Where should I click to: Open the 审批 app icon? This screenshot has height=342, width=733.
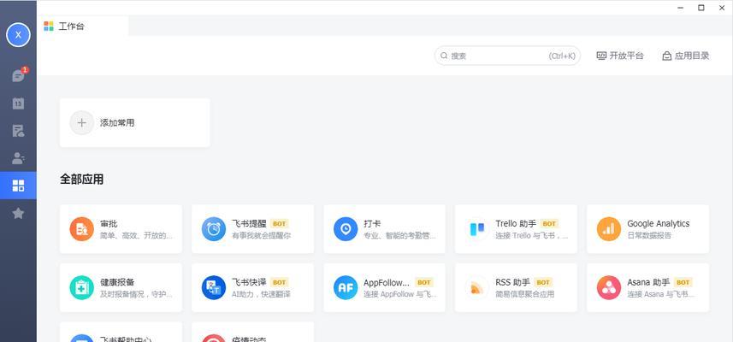[82, 229]
